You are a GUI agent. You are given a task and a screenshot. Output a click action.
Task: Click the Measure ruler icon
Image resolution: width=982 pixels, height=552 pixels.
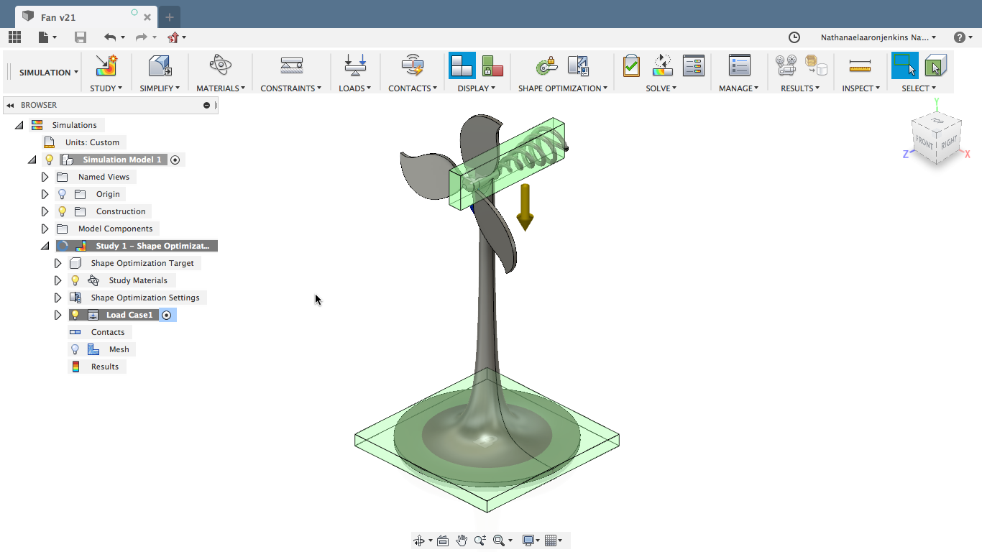[x=860, y=66]
